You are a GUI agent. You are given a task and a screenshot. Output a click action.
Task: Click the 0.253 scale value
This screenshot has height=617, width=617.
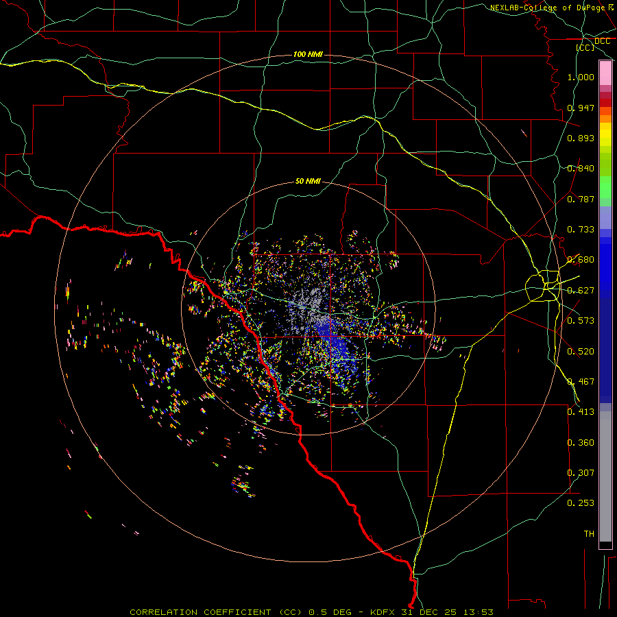click(581, 503)
